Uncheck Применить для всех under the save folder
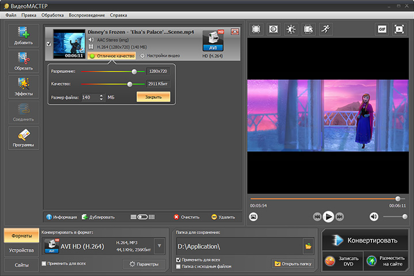 pyautogui.click(x=178, y=260)
